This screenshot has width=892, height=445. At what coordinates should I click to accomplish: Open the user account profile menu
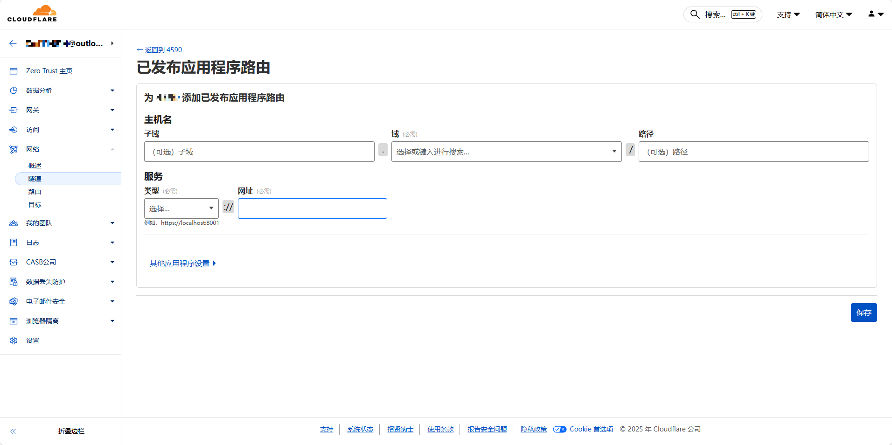click(875, 14)
